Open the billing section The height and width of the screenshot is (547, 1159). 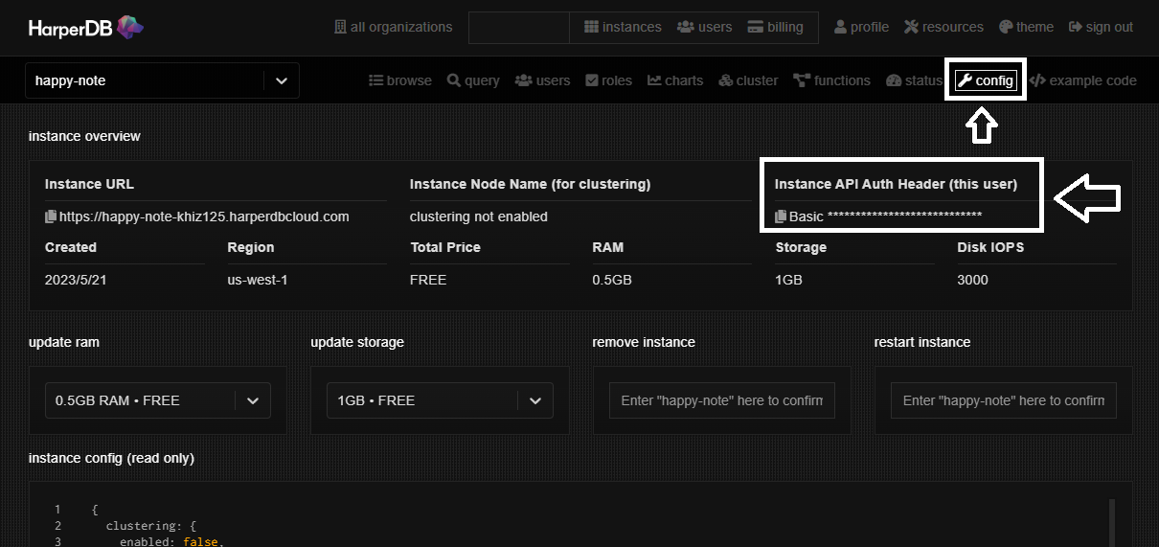pyautogui.click(x=775, y=27)
